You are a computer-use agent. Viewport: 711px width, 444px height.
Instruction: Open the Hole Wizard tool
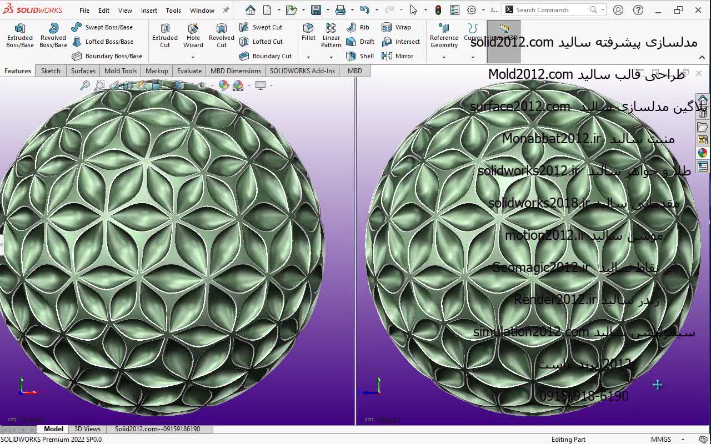[x=193, y=36]
